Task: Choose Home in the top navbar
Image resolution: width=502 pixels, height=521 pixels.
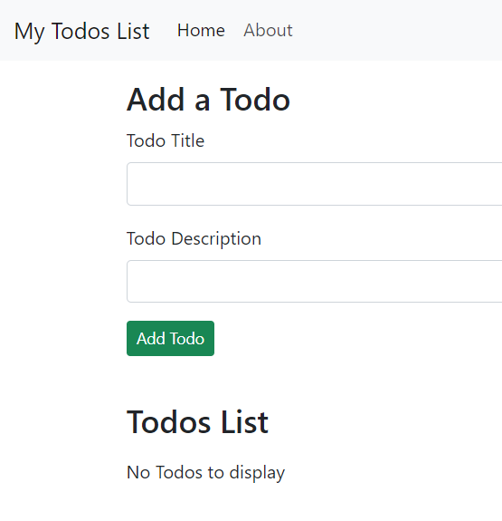Action: pos(201,30)
